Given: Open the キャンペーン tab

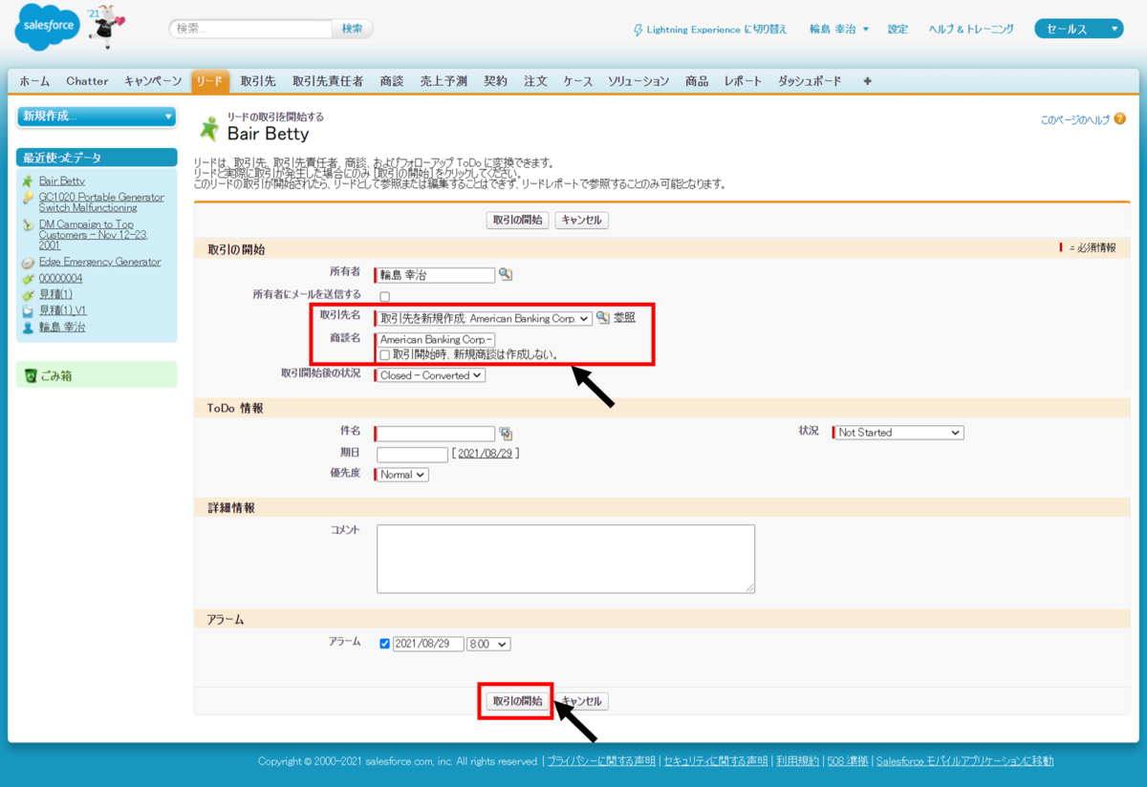Looking at the screenshot, I should pyautogui.click(x=153, y=81).
